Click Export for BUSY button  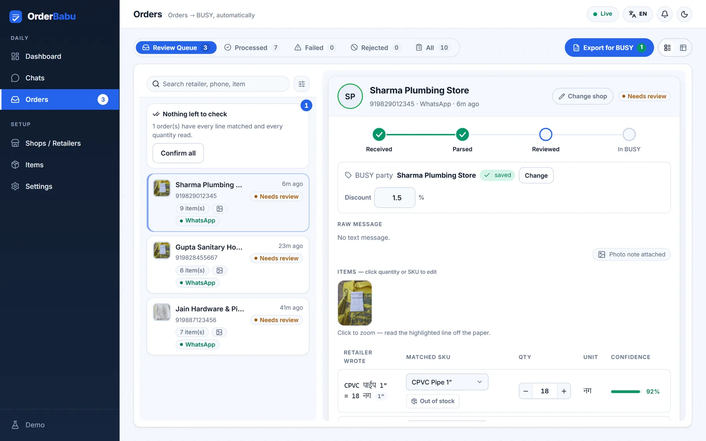tap(609, 48)
